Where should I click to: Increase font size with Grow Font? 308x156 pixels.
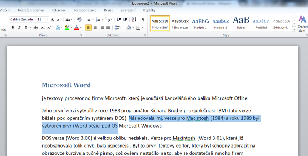52,19
